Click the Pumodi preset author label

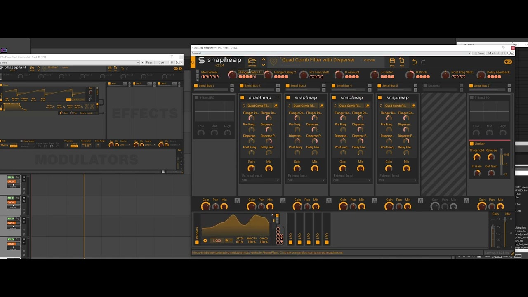tap(369, 60)
